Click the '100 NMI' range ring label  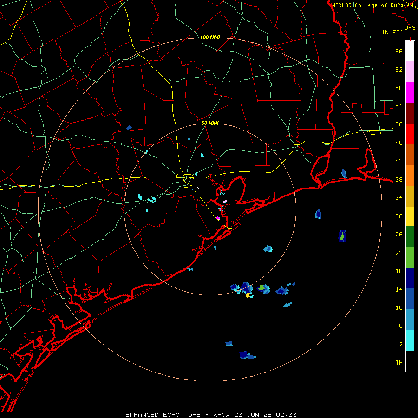(x=210, y=37)
